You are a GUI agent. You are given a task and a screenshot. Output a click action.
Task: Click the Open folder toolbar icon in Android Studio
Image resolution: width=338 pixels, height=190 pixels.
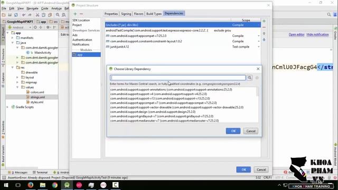coord(4,15)
